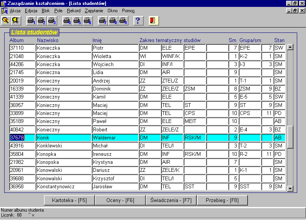Click first name Jarosław
Viewport: 306px width, 220px height.
pyautogui.click(x=115, y=187)
